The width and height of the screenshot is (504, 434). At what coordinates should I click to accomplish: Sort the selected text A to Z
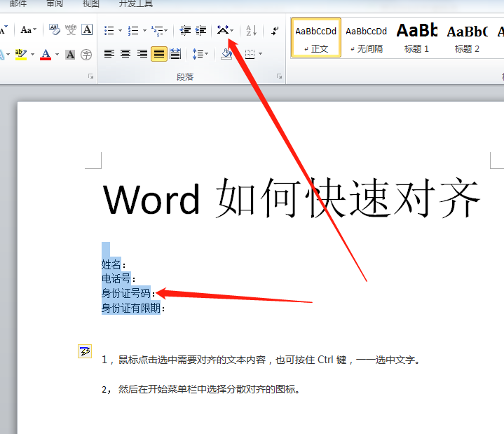[251, 31]
